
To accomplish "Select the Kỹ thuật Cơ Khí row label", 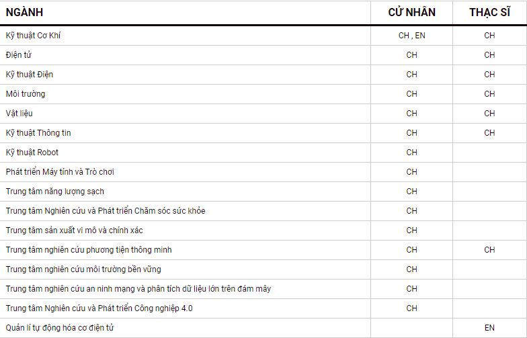I will [x=33, y=36].
